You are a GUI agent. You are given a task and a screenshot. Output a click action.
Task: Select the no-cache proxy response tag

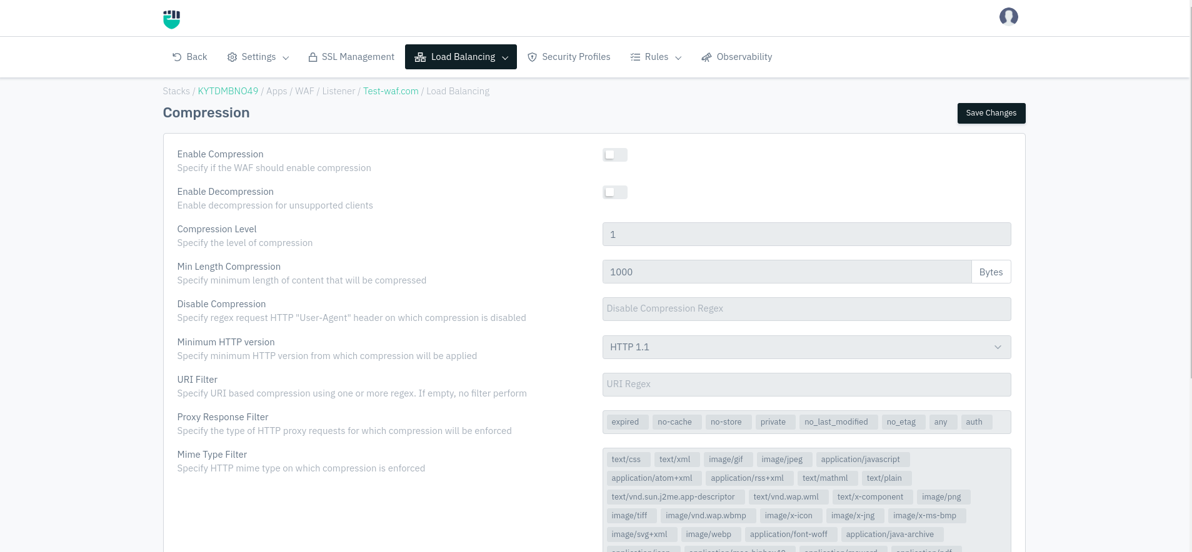tap(677, 422)
